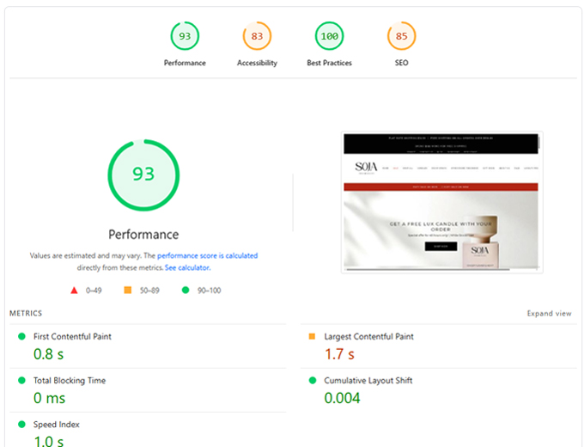This screenshot has width=584, height=447.
Task: Expand the First Contentful Paint metric row
Action: click(x=72, y=337)
